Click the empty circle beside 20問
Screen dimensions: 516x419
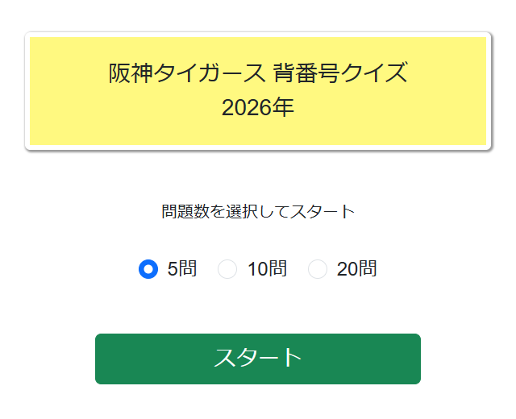(318, 269)
